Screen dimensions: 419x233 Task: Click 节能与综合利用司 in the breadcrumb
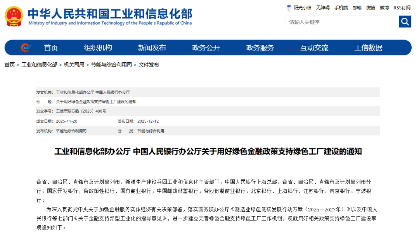pyautogui.click(x=111, y=65)
